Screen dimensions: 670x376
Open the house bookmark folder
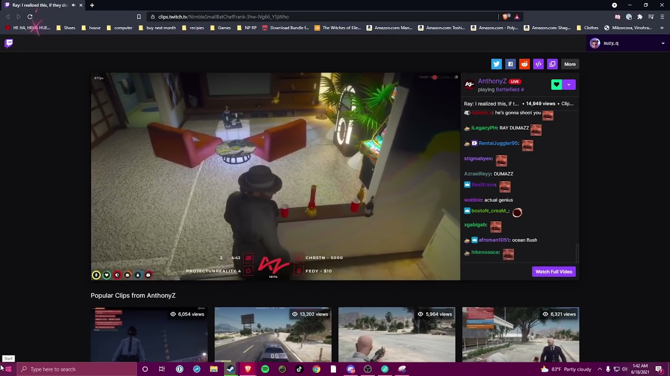click(91, 28)
